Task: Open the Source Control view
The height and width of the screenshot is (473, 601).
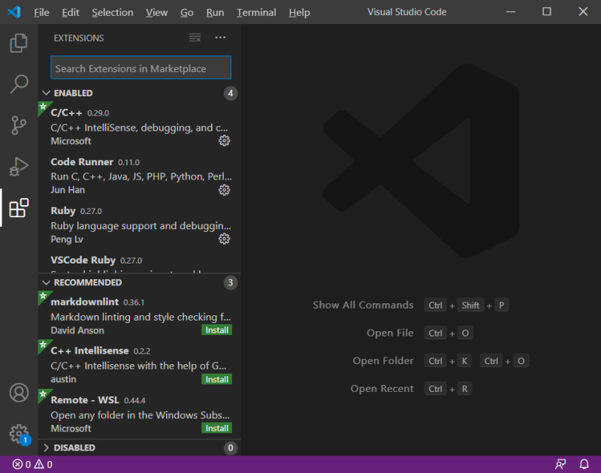Action: (x=19, y=125)
